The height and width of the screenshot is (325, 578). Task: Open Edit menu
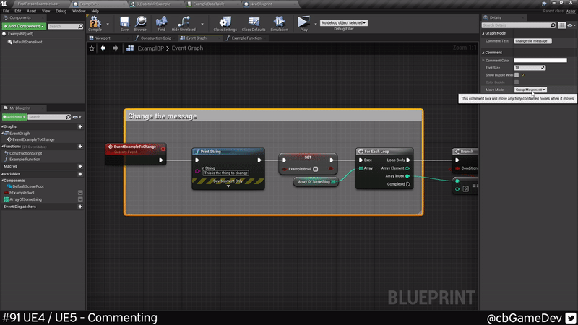pyautogui.click(x=17, y=11)
